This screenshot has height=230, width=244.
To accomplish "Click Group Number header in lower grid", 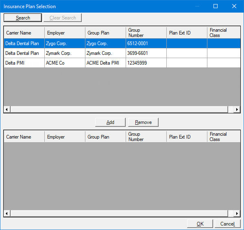I will [146, 137].
